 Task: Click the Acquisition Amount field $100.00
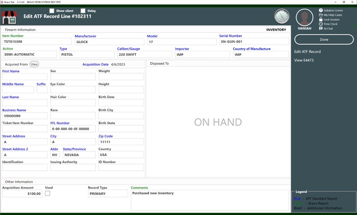[22, 194]
